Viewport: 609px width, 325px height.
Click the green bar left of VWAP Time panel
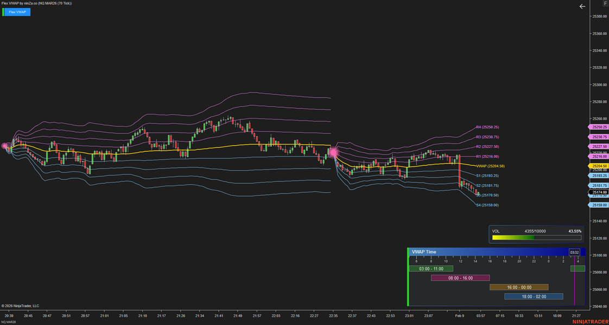click(408, 277)
